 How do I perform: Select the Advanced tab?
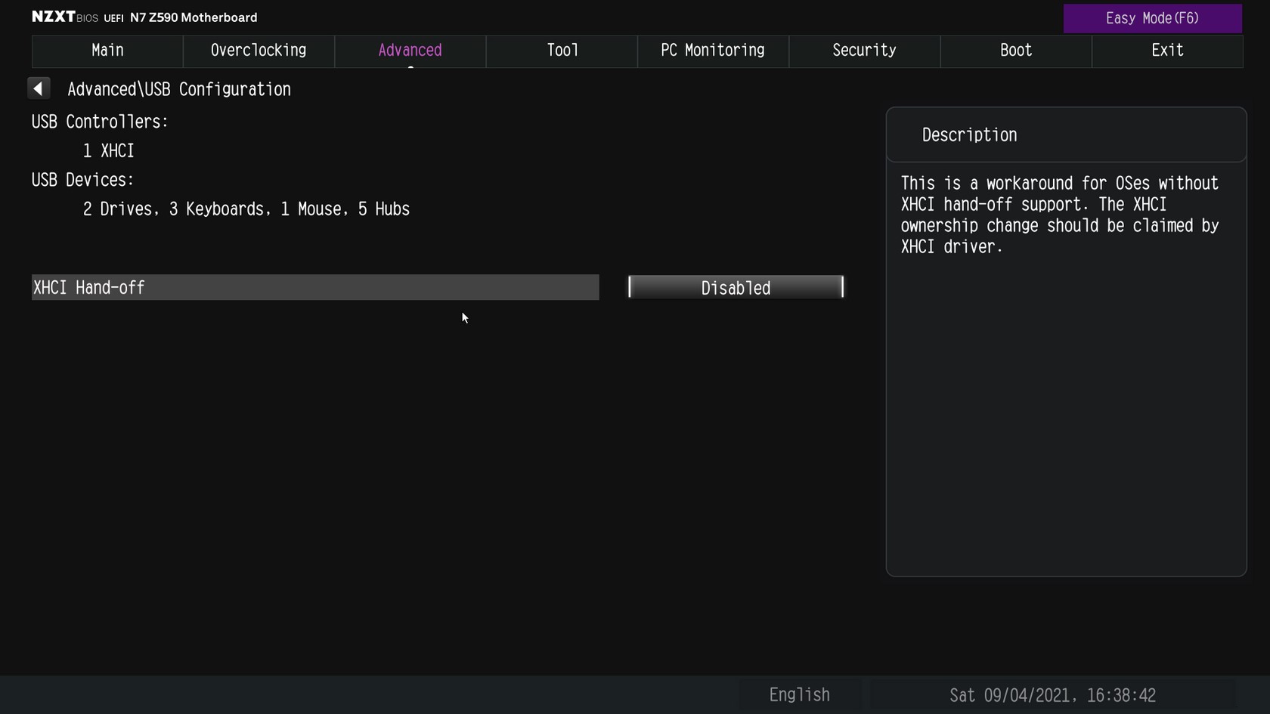pos(410,51)
